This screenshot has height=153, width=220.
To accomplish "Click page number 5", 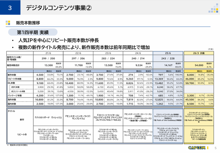I will click(216, 148).
